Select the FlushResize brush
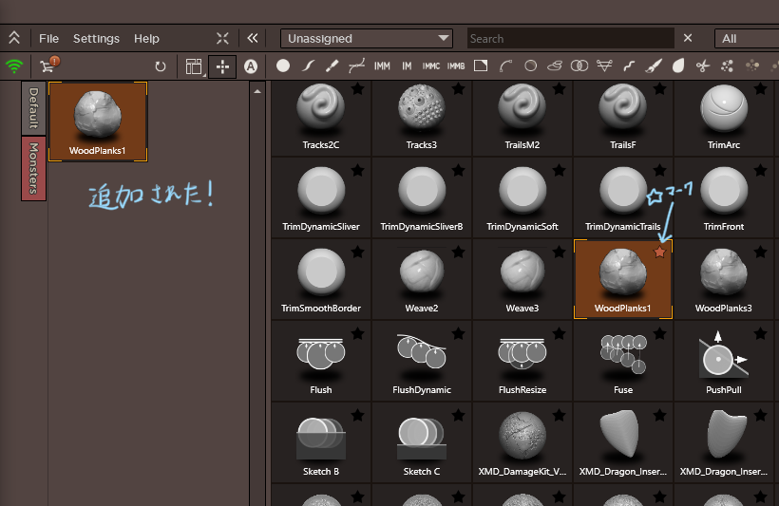 (522, 362)
